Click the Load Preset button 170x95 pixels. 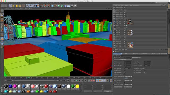point(118,87)
